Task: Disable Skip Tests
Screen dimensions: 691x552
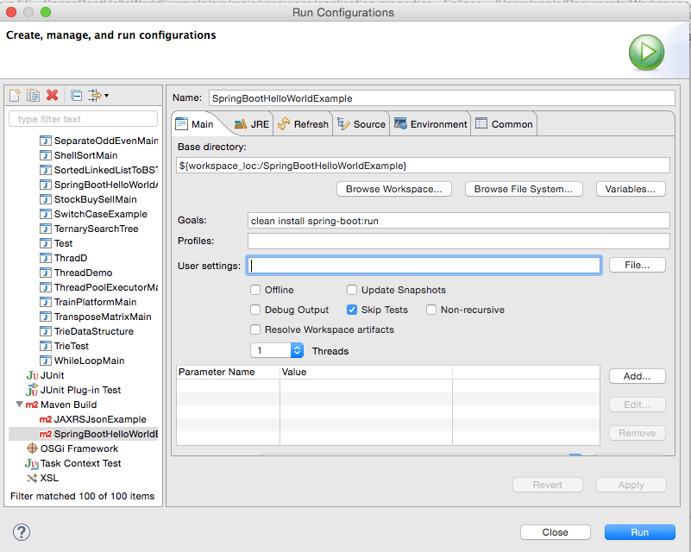Action: (350, 309)
